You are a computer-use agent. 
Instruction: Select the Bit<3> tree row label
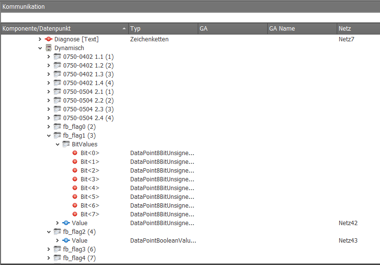point(90,179)
